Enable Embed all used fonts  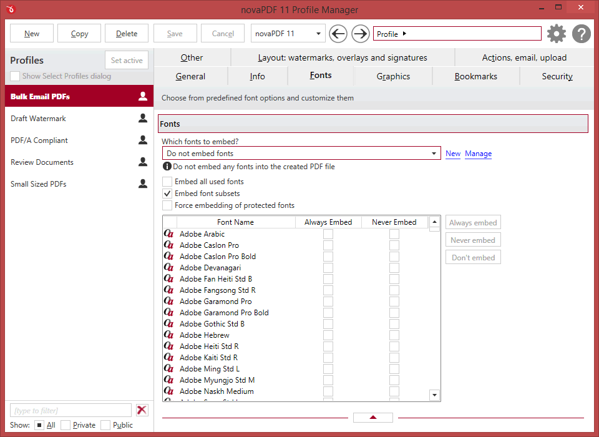(167, 181)
